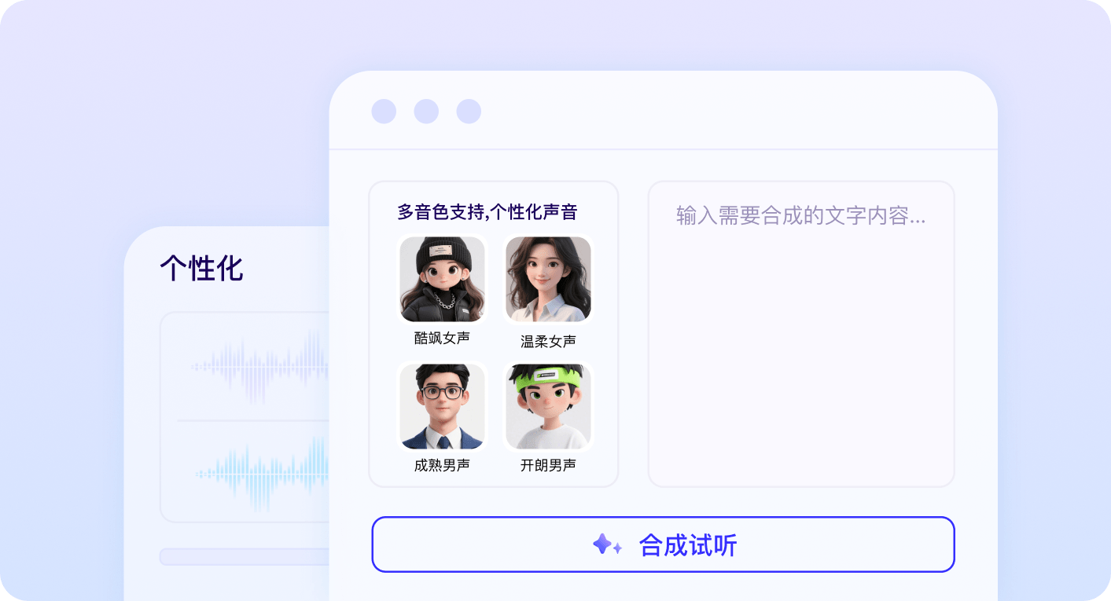Click the 合成试听 button

coord(663,544)
